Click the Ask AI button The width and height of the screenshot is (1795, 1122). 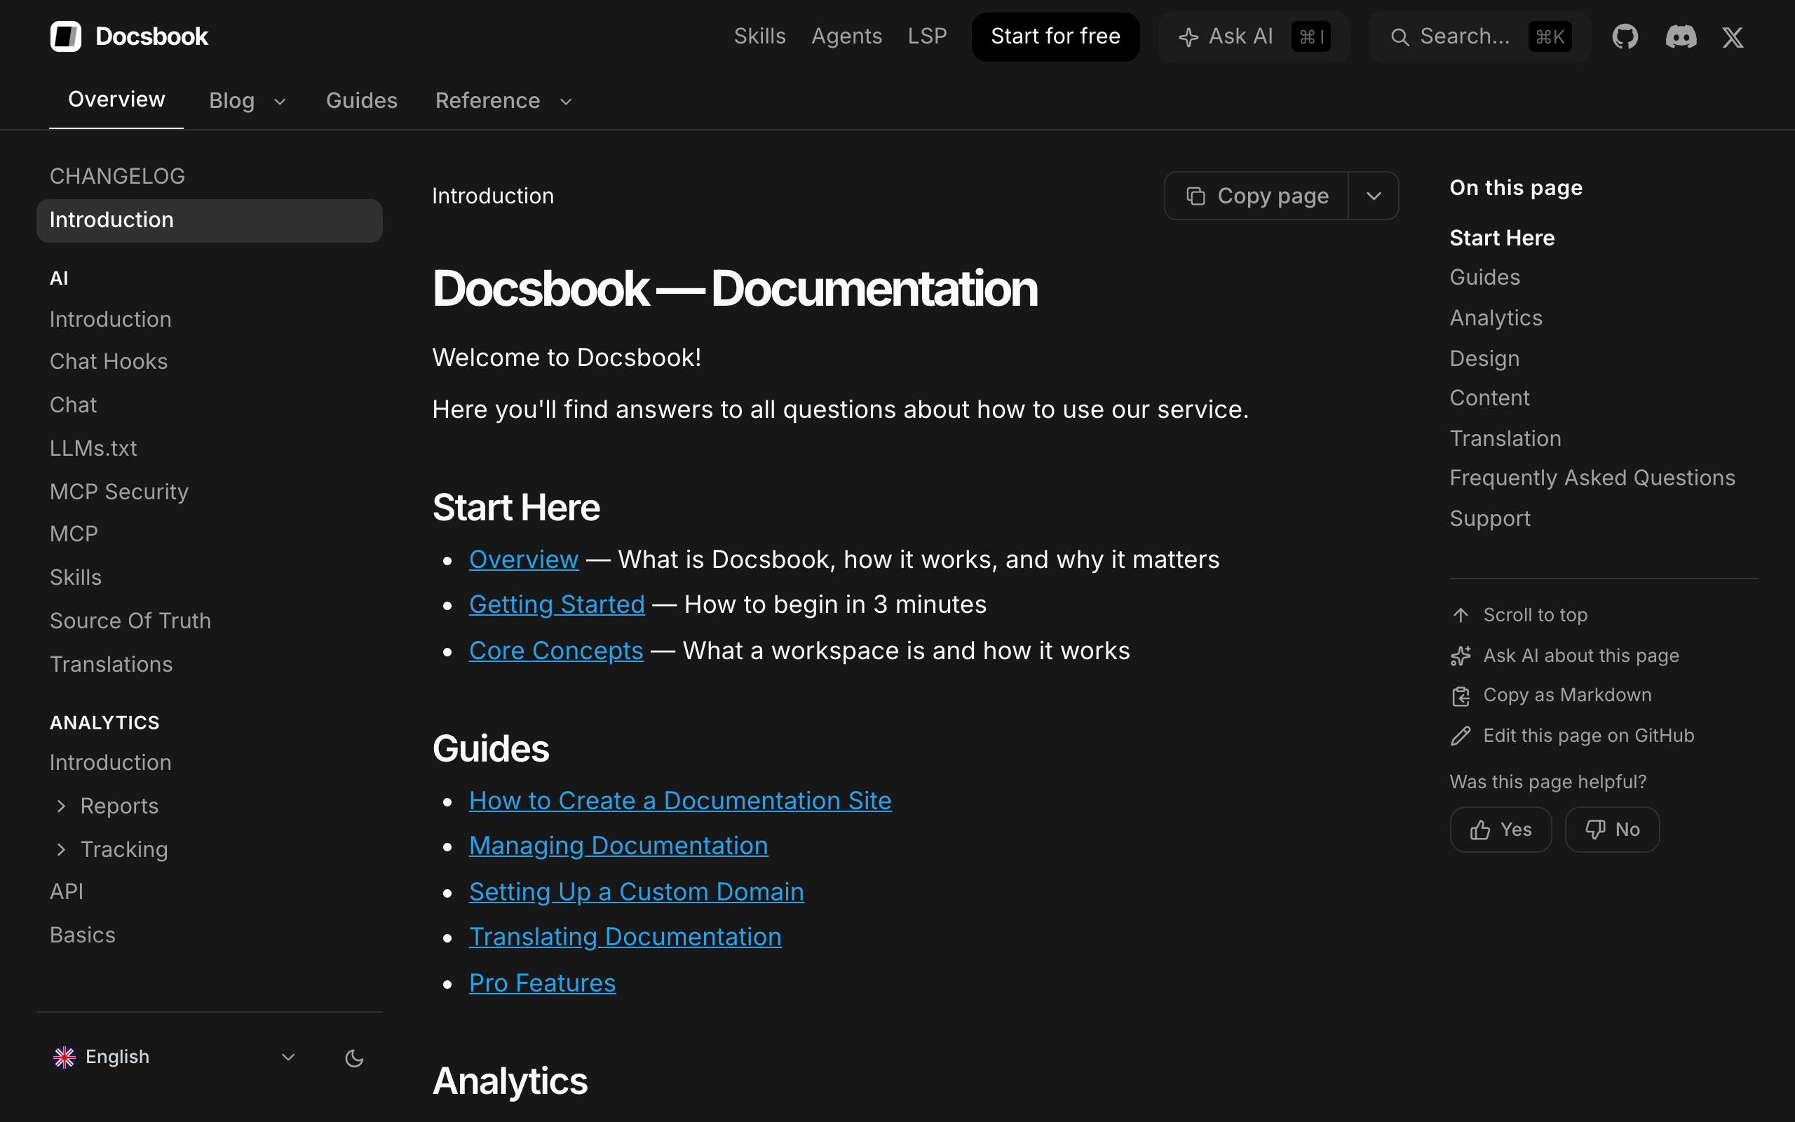pos(1254,36)
